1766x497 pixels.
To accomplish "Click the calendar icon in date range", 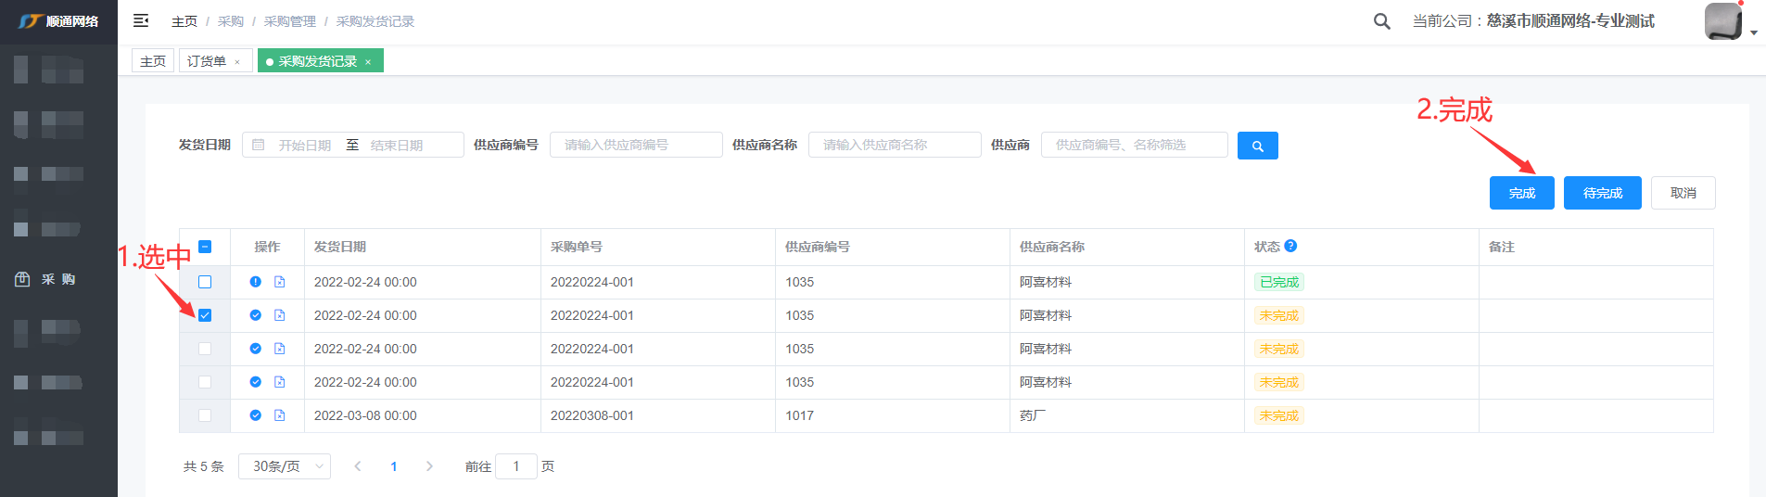I will click(259, 146).
